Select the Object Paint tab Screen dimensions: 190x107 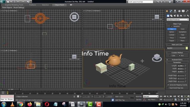pyautogui.click(x=59, y=5)
